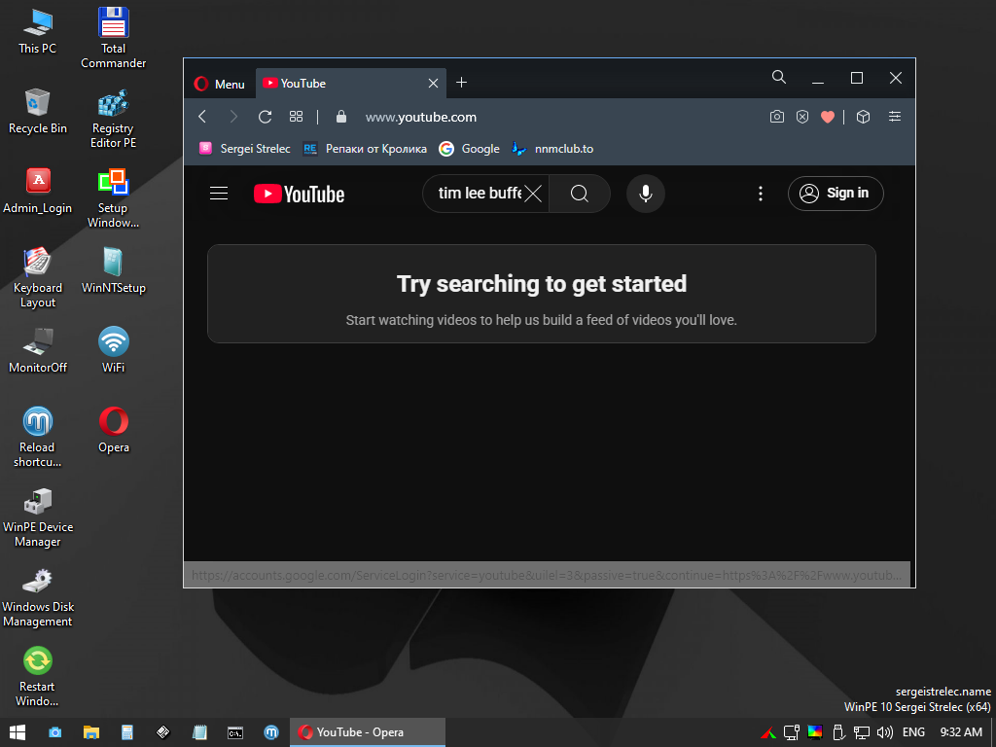
Task: Open the Admin_Login desktop shortcut
Action: pyautogui.click(x=38, y=191)
